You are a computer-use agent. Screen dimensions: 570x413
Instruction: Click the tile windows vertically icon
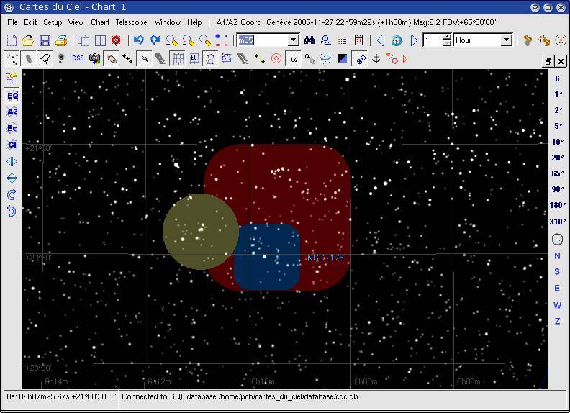[100, 40]
